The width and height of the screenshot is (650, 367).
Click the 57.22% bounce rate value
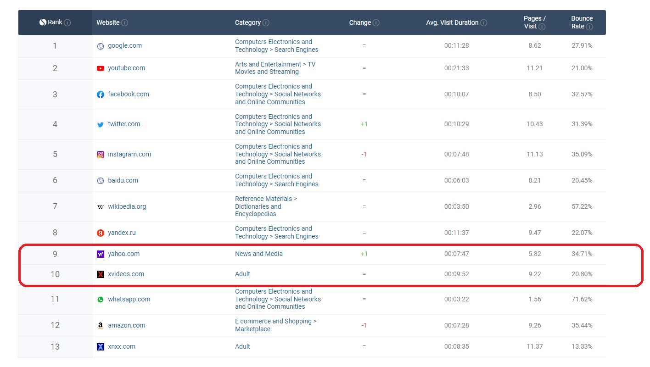click(x=582, y=207)
